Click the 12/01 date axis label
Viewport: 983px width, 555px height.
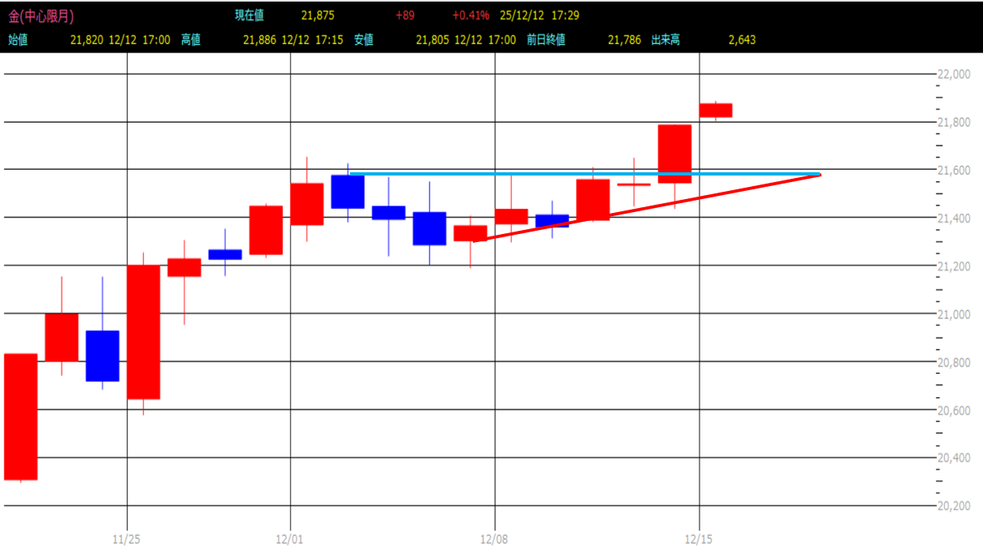(290, 538)
